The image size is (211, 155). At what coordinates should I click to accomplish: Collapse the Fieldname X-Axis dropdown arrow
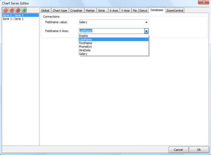(x=146, y=31)
